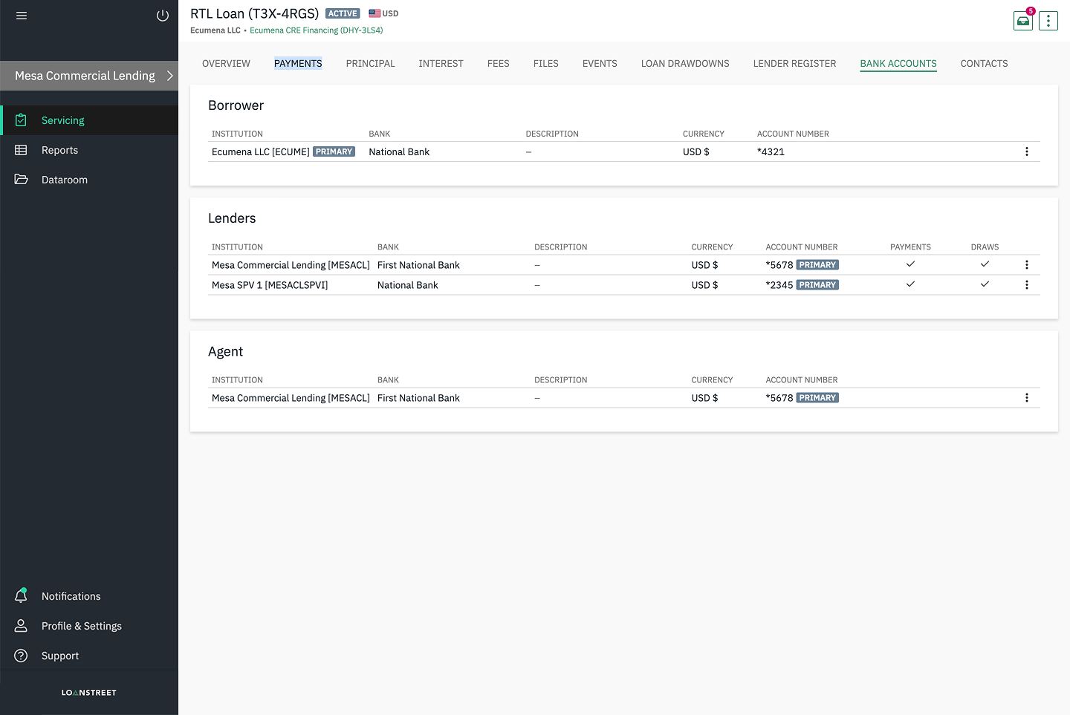
Task: Click the Notifications bell icon
Action: click(21, 596)
